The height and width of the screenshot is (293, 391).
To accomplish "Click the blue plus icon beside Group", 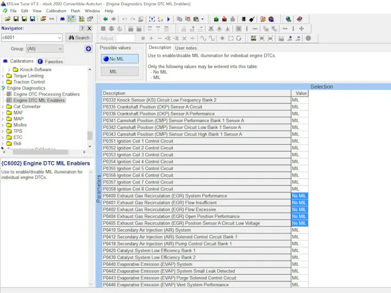I will (89, 49).
